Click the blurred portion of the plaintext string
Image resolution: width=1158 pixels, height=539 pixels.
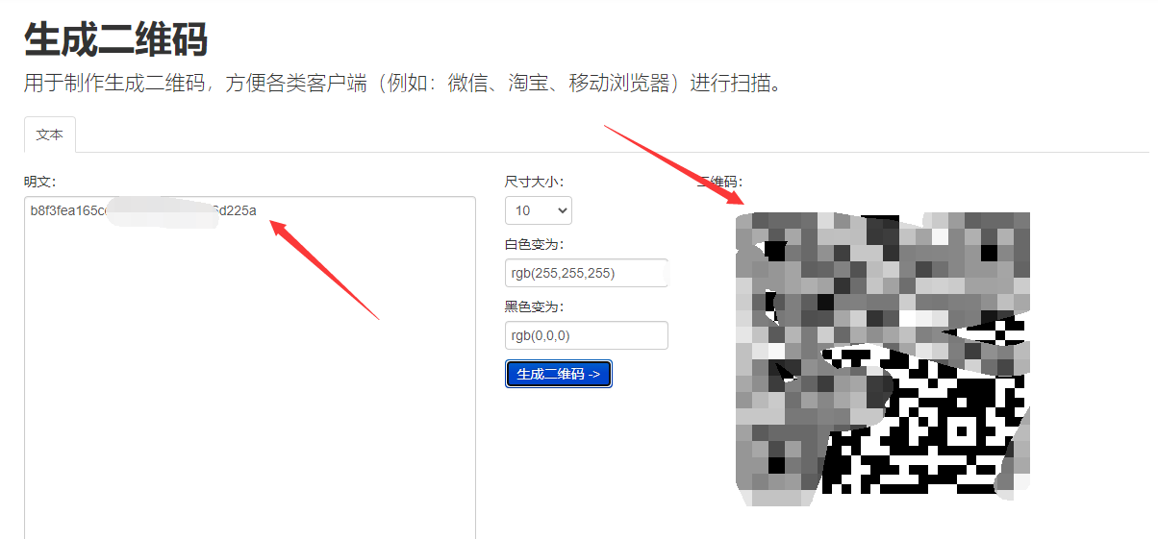[x=162, y=212]
